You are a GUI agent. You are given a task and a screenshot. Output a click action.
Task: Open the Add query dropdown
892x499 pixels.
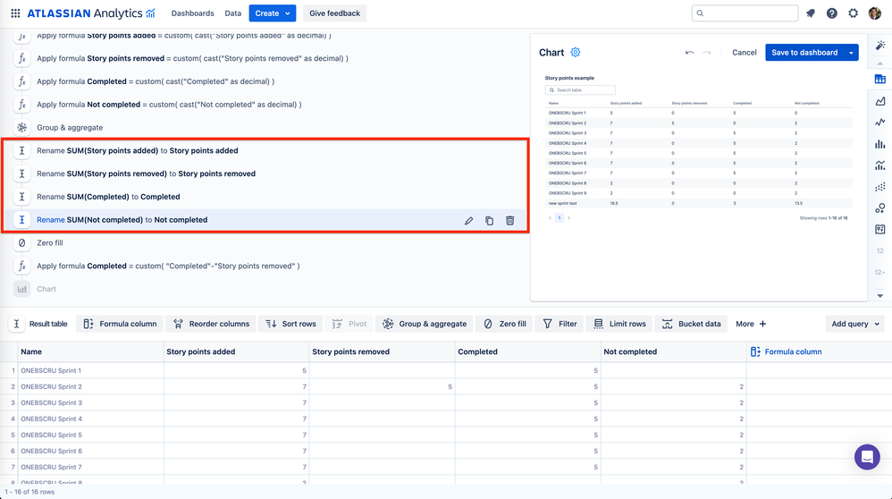pos(854,324)
